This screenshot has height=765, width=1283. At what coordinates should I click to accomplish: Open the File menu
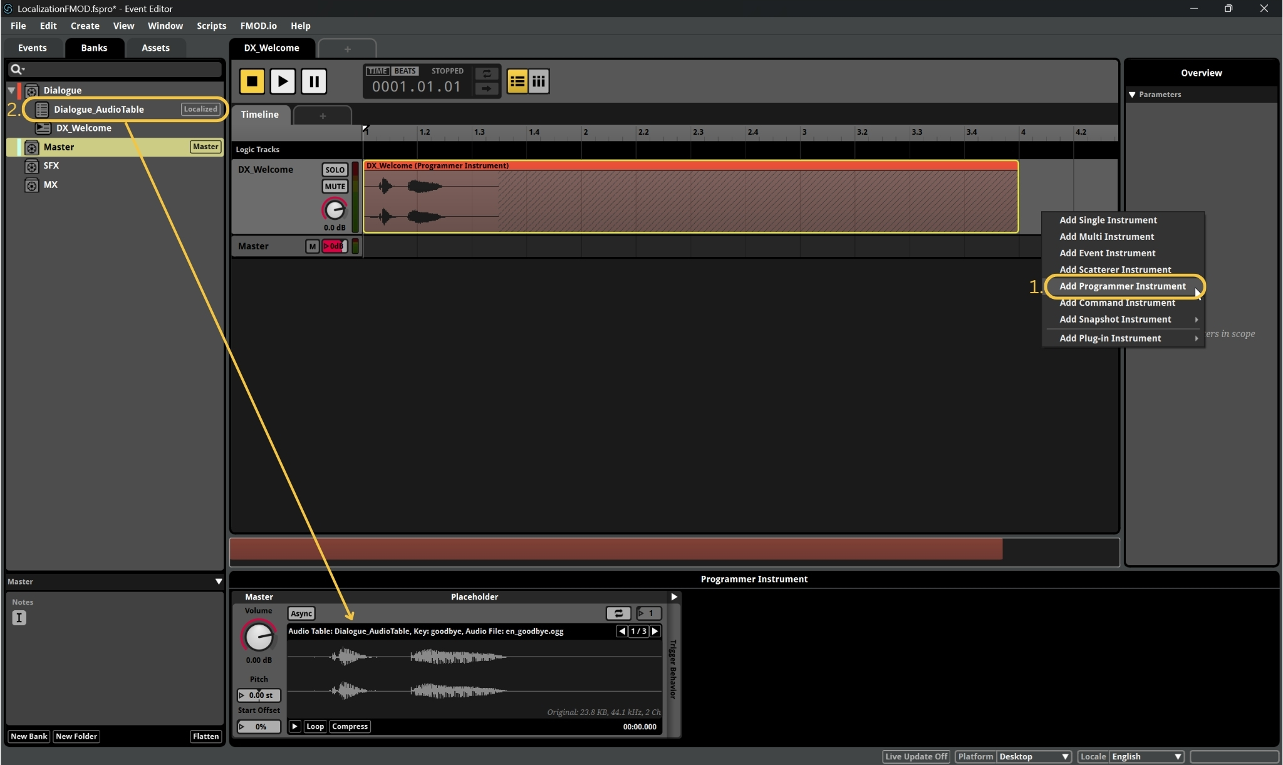click(x=18, y=26)
